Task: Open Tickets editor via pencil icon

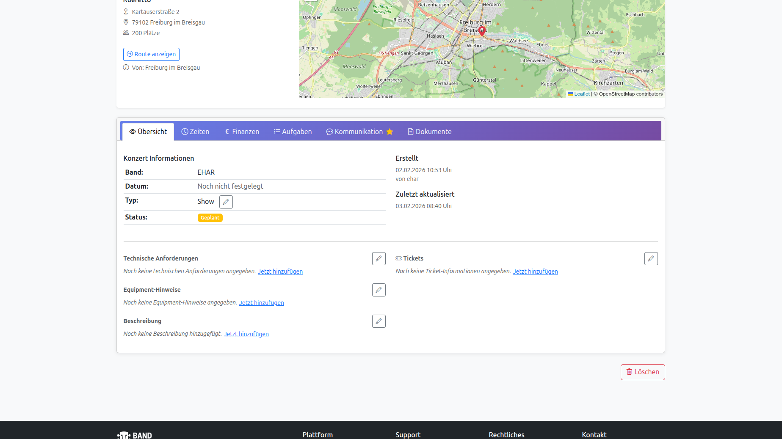Action: click(651, 258)
